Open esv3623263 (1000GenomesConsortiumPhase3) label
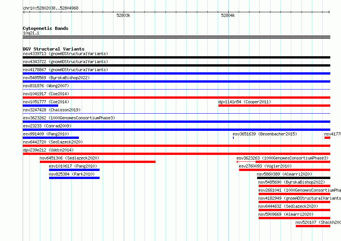Image resolution: width=341 pixels, height=241 pixels. [282, 158]
